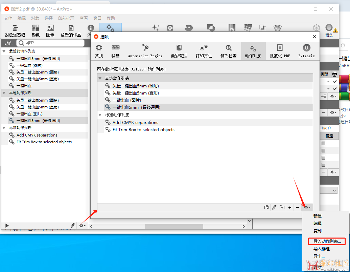Open the Normalize PDF (规范化 PDF) tab

(x=280, y=51)
